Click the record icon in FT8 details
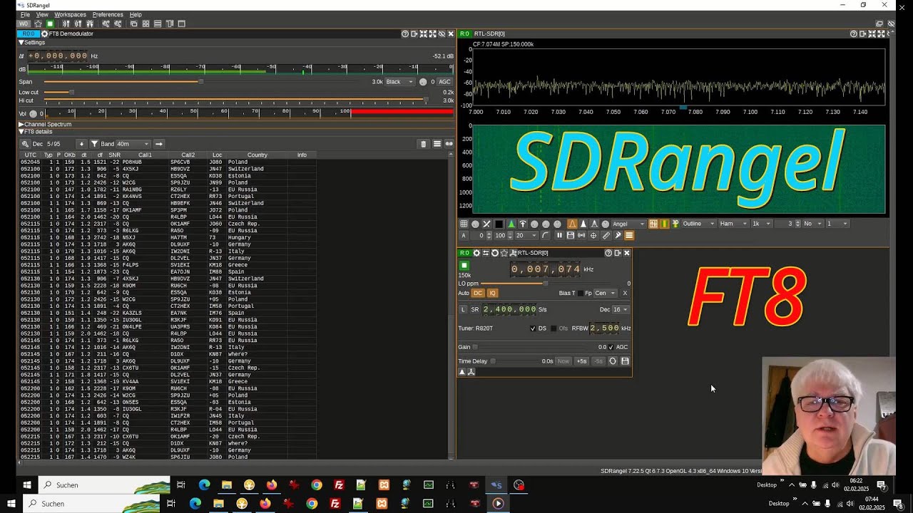The width and height of the screenshot is (913, 513). coord(449,144)
